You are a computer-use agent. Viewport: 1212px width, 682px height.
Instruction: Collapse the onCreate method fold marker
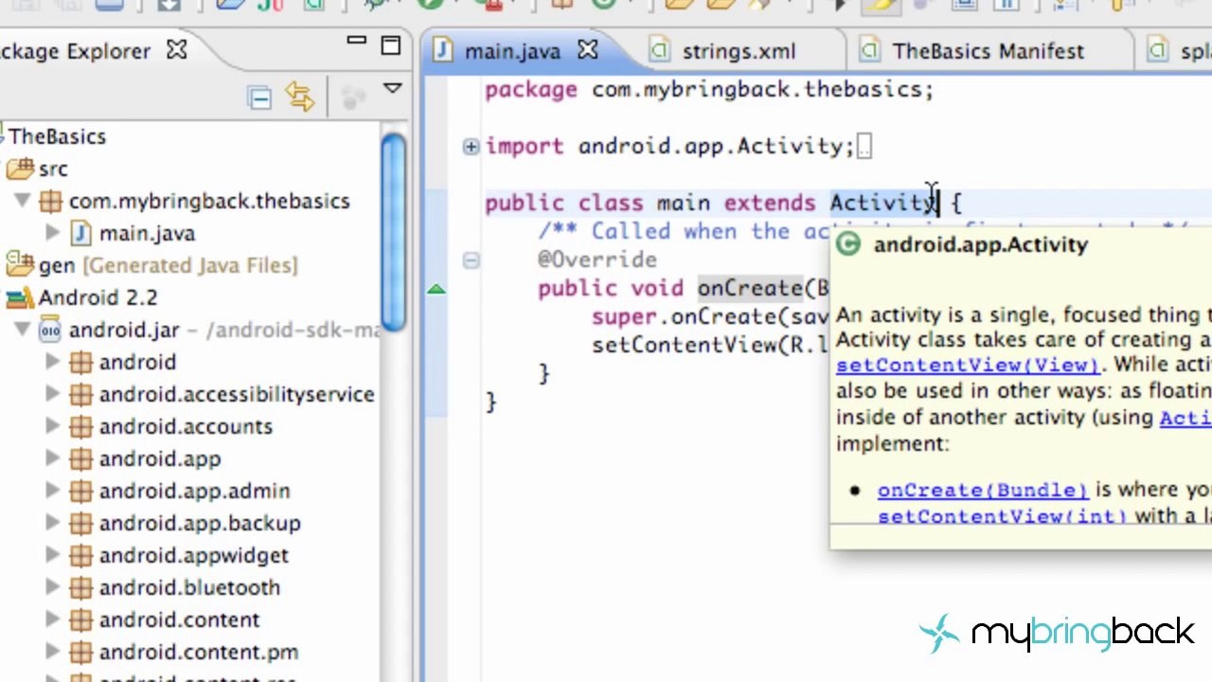coord(471,260)
